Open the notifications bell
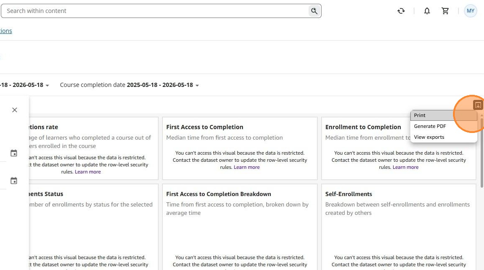 [427, 11]
